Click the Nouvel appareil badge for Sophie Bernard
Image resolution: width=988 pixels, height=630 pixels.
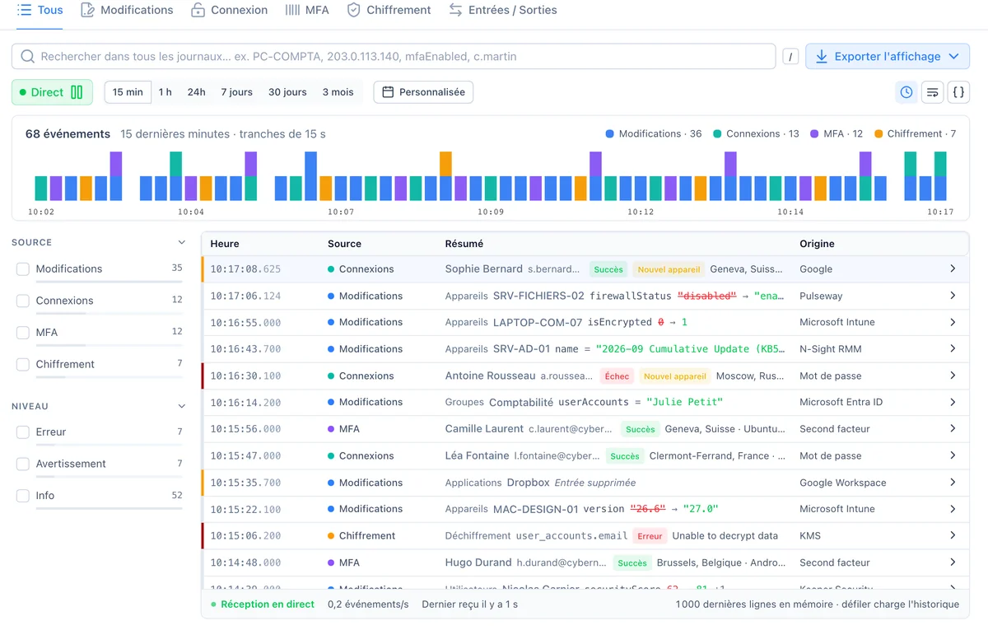click(669, 269)
